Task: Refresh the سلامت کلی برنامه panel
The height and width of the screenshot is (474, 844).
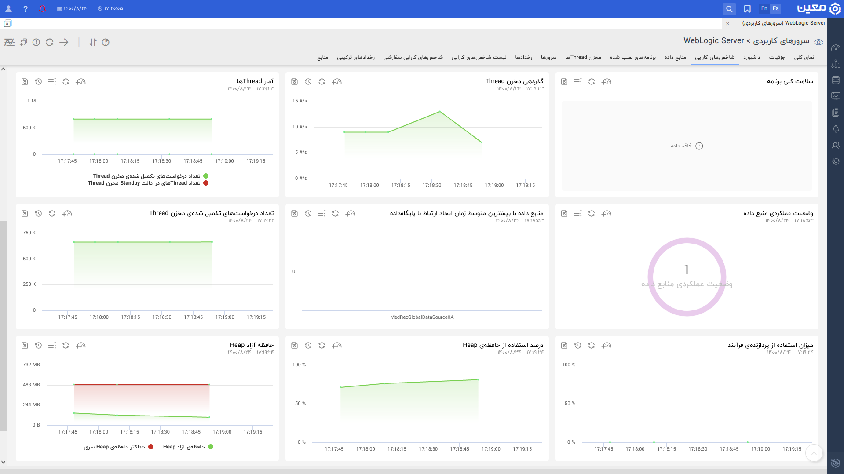Action: click(x=592, y=82)
